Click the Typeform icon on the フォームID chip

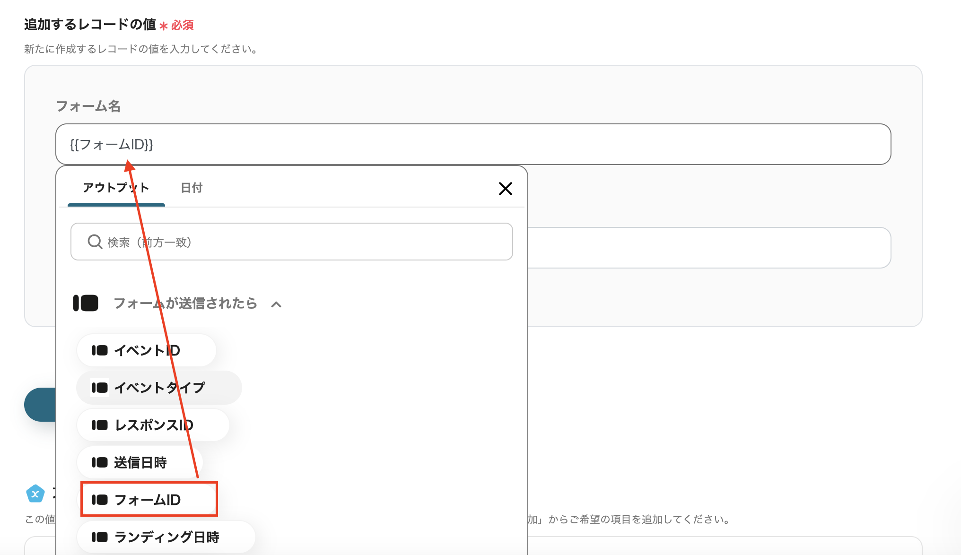pyautogui.click(x=100, y=500)
